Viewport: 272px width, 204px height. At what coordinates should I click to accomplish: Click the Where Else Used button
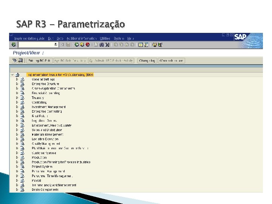coord(171,60)
